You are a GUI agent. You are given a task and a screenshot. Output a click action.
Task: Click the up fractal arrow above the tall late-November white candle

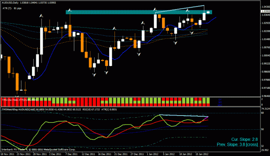[41, 16]
